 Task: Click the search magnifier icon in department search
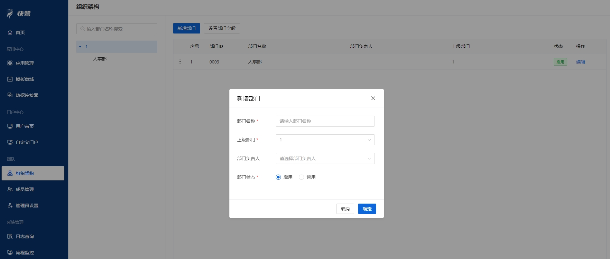pyautogui.click(x=83, y=29)
